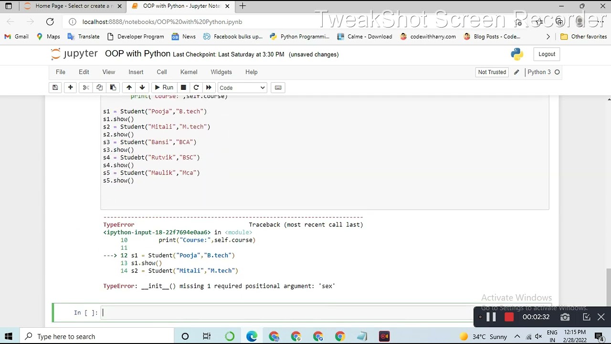Copy selected cells icon
Screen dimensions: 611x344
tap(99, 87)
